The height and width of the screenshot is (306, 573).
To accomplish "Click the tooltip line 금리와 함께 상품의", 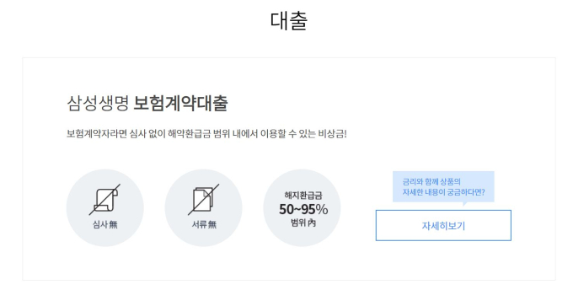I will [x=431, y=182].
